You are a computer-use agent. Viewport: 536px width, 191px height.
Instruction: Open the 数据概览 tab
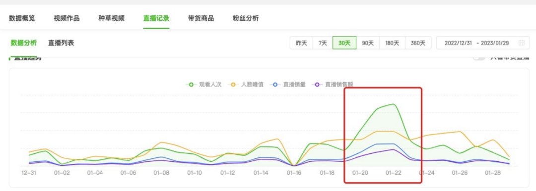pyautogui.click(x=22, y=18)
